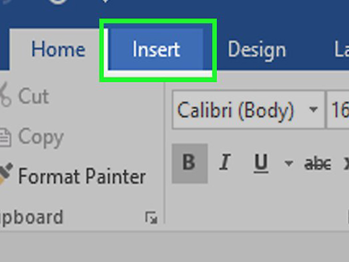349x262 pixels.
Task: Expand the Calibri font name dropdown arrow
Action: click(314, 110)
